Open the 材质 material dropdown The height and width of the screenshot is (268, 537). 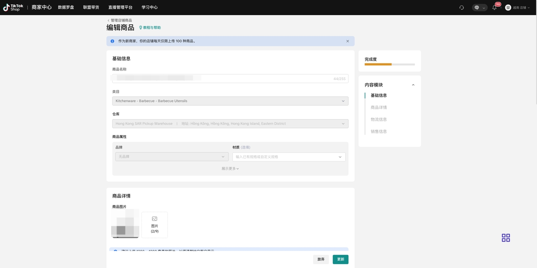click(x=289, y=157)
